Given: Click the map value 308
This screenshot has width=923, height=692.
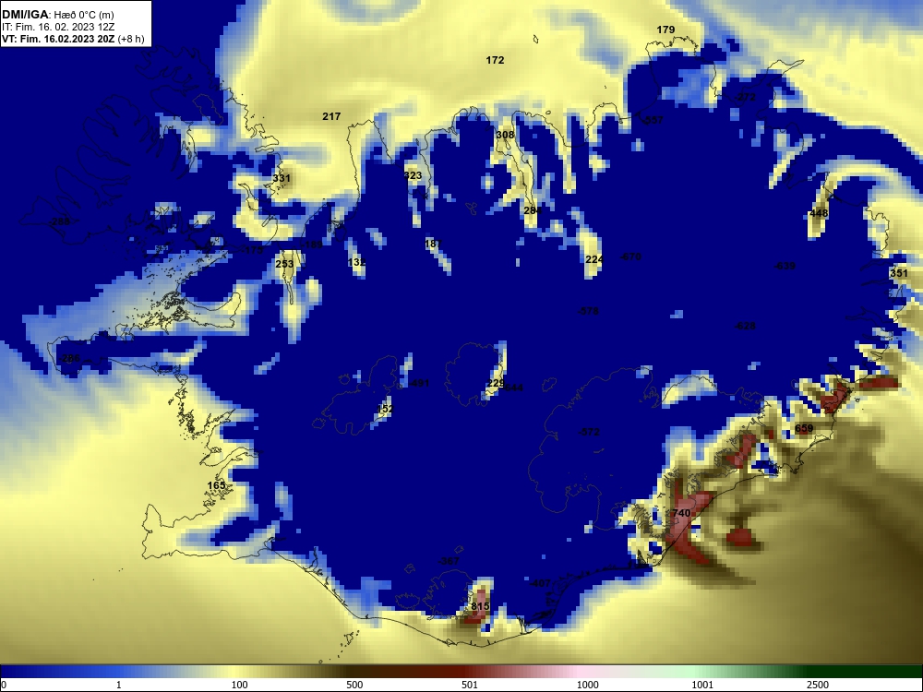Looking at the screenshot, I should pyautogui.click(x=505, y=135).
